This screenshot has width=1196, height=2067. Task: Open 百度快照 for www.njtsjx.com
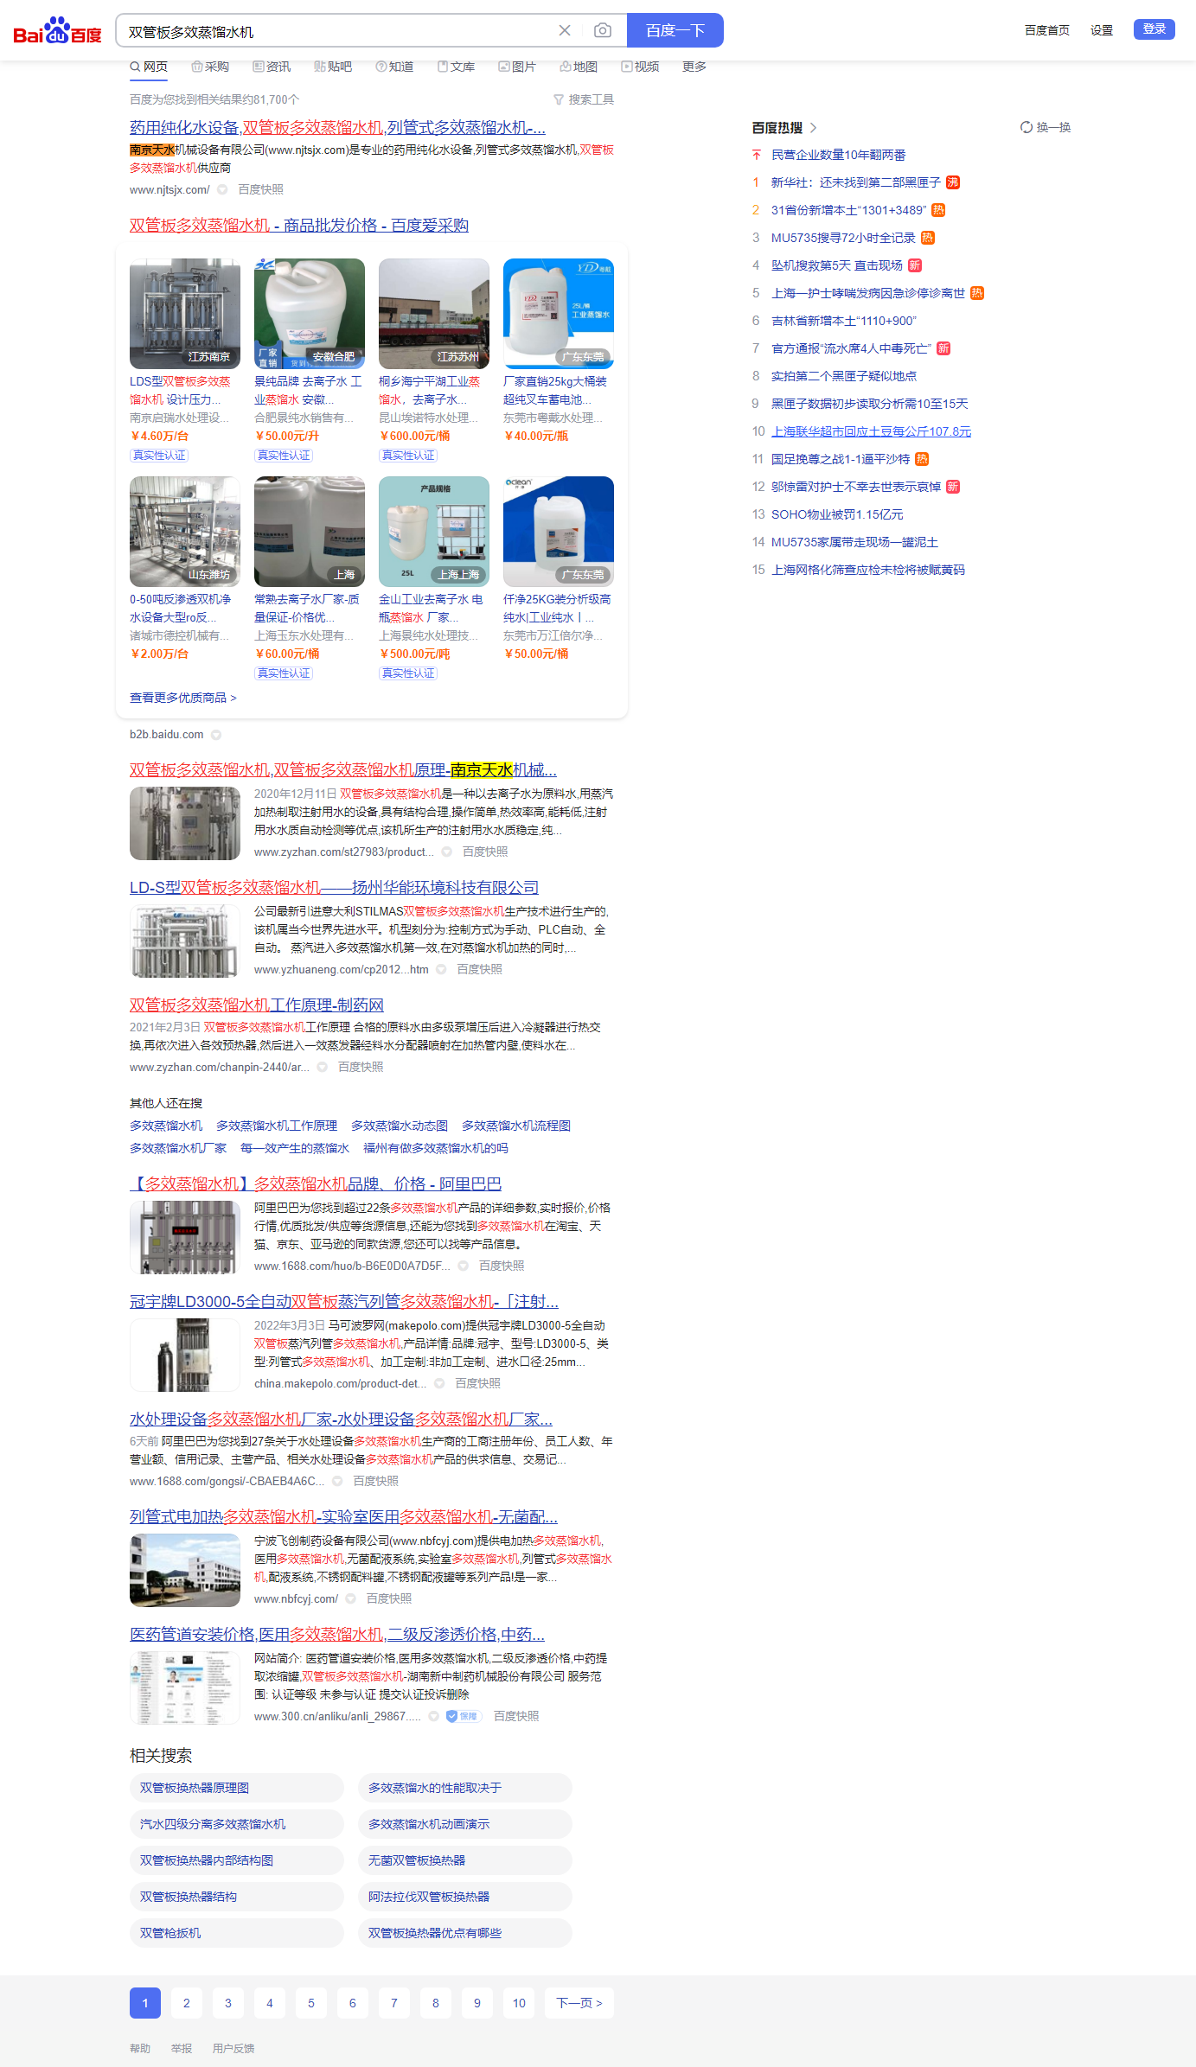coord(260,189)
